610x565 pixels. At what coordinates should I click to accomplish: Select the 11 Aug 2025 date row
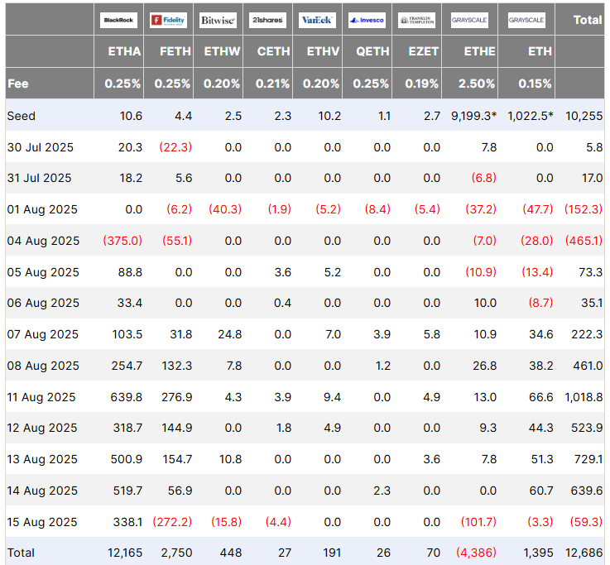point(43,397)
